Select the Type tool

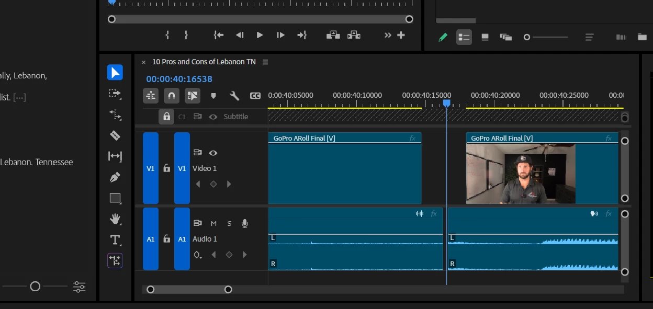coord(115,240)
